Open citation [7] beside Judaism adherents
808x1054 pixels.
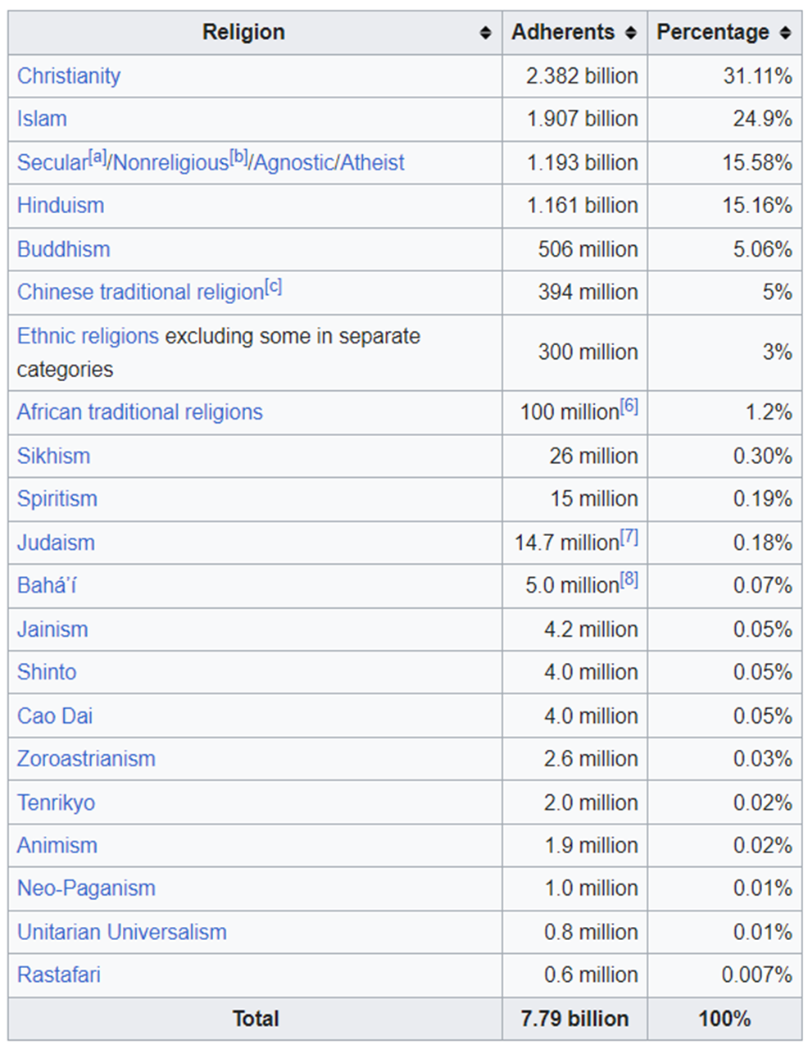(x=629, y=537)
